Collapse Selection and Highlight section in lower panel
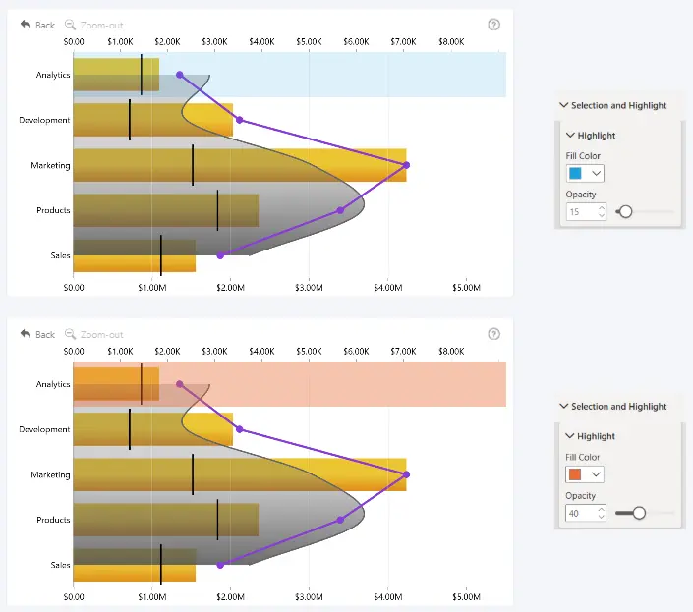The width and height of the screenshot is (693, 612). click(563, 406)
